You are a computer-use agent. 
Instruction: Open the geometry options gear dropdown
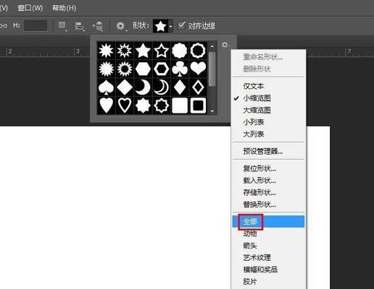coord(121,26)
